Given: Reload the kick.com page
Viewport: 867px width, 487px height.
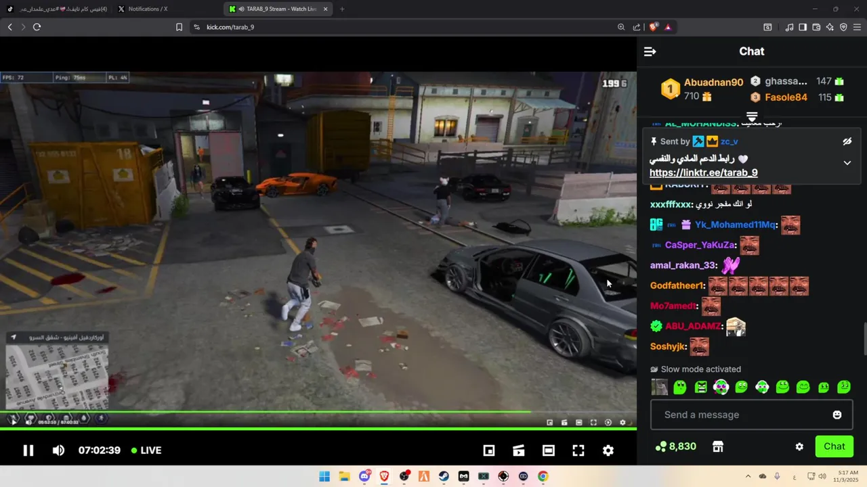Looking at the screenshot, I should coord(37,27).
